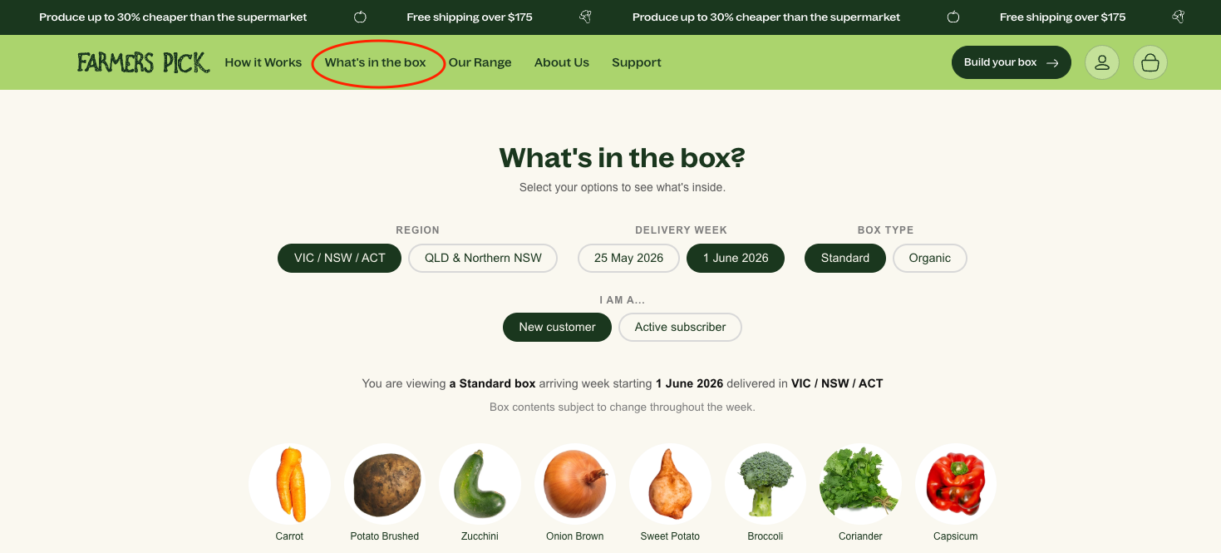Choose 1 June 2026 delivery week

736,258
